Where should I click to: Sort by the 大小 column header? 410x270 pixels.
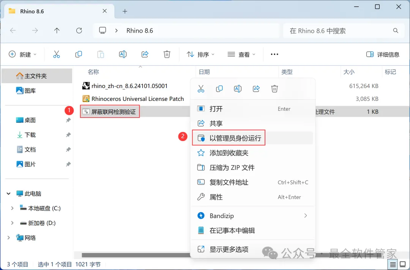click(349, 72)
